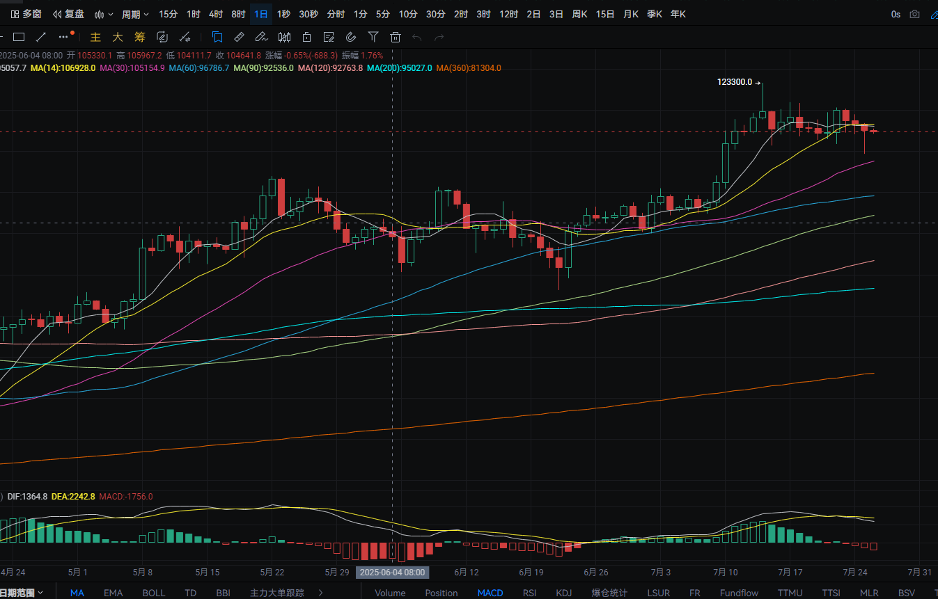This screenshot has width=938, height=599.
Task: Toggle the 筹 chip distribution button
Action: 140,37
